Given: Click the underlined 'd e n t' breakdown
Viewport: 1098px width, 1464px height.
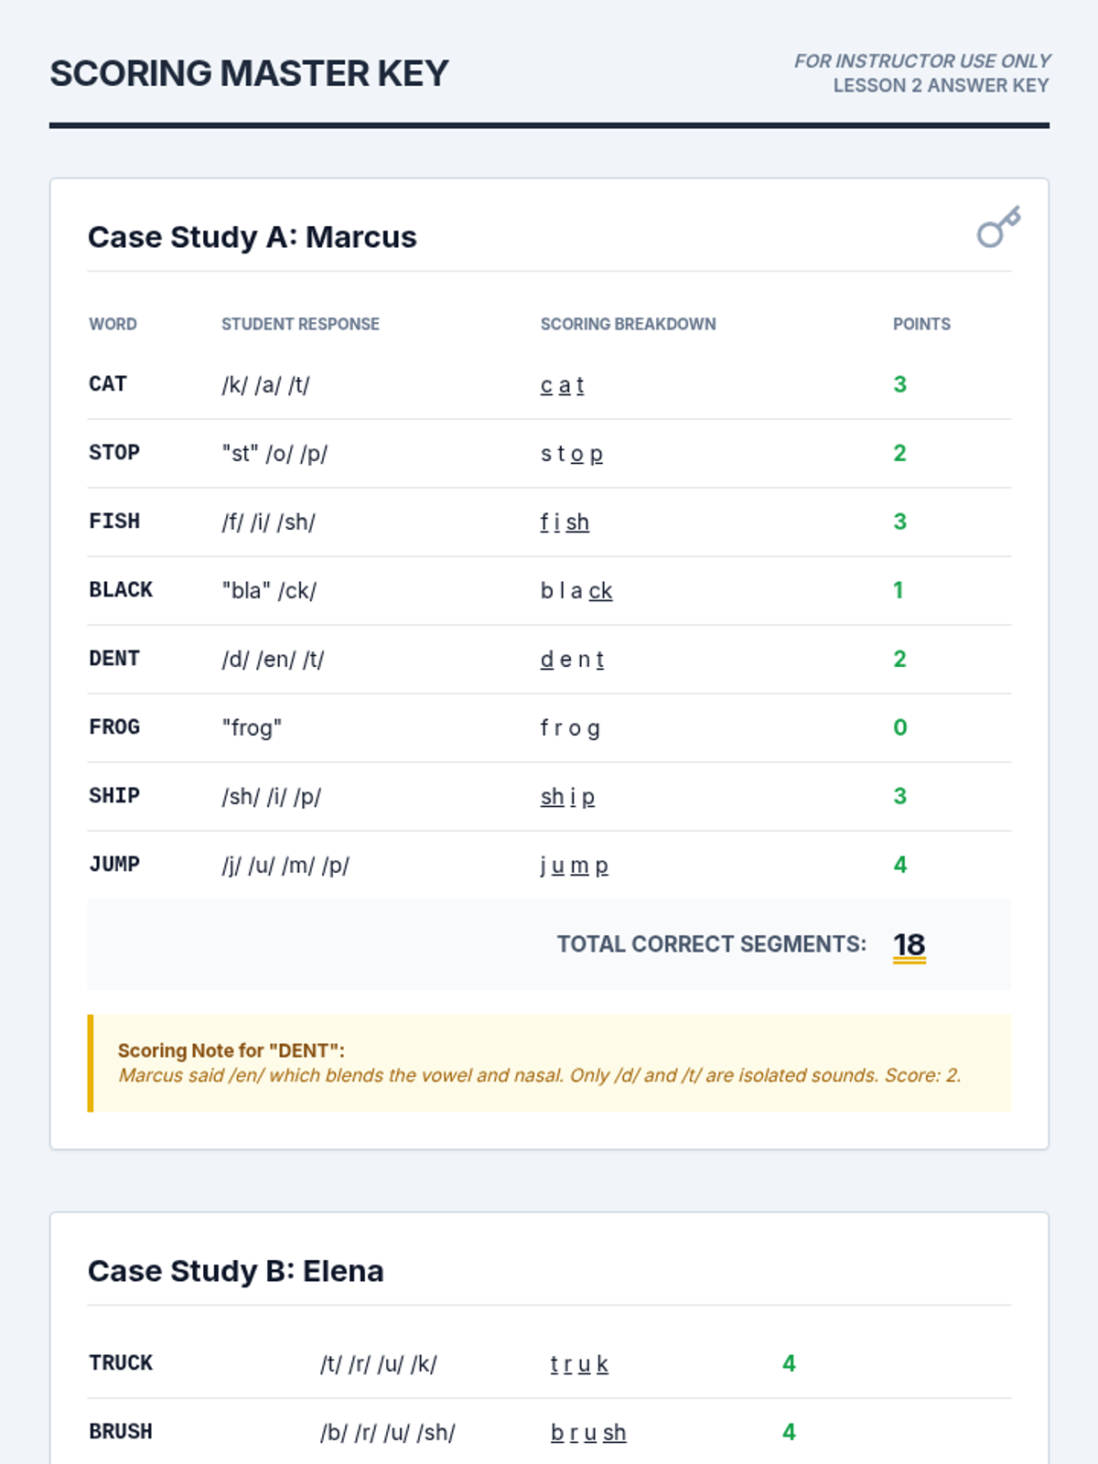Looking at the screenshot, I should point(572,660).
